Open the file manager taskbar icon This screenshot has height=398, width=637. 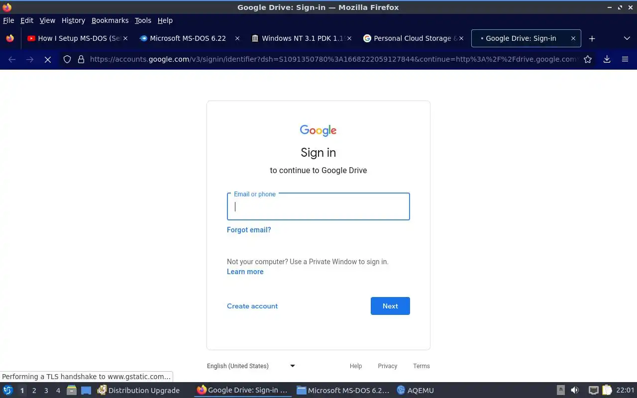pyautogui.click(x=72, y=391)
